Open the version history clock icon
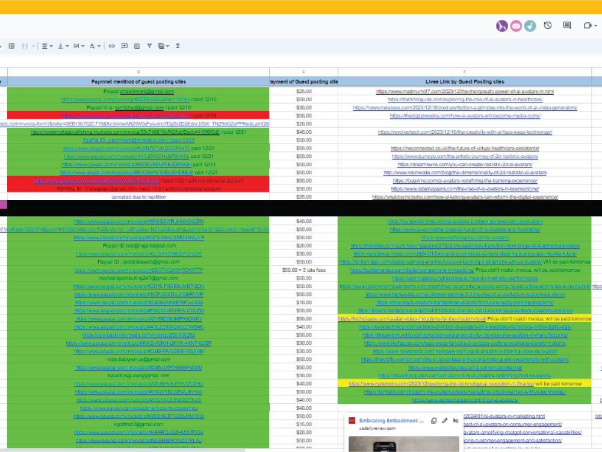 pos(548,25)
